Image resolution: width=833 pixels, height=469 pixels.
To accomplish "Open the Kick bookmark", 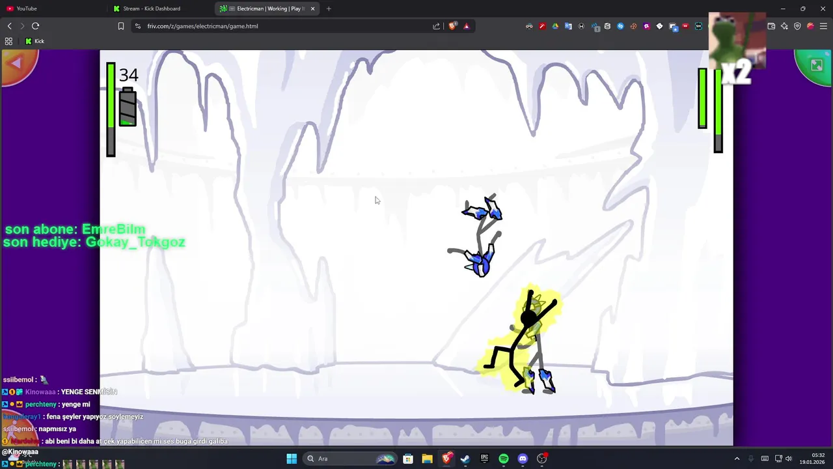I will [34, 41].
